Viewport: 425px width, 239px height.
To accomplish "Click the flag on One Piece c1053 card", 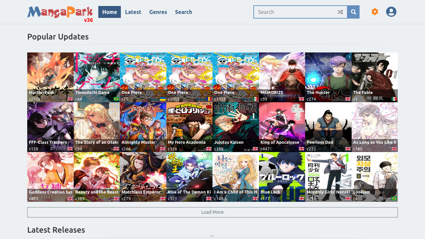I will 255,99.
